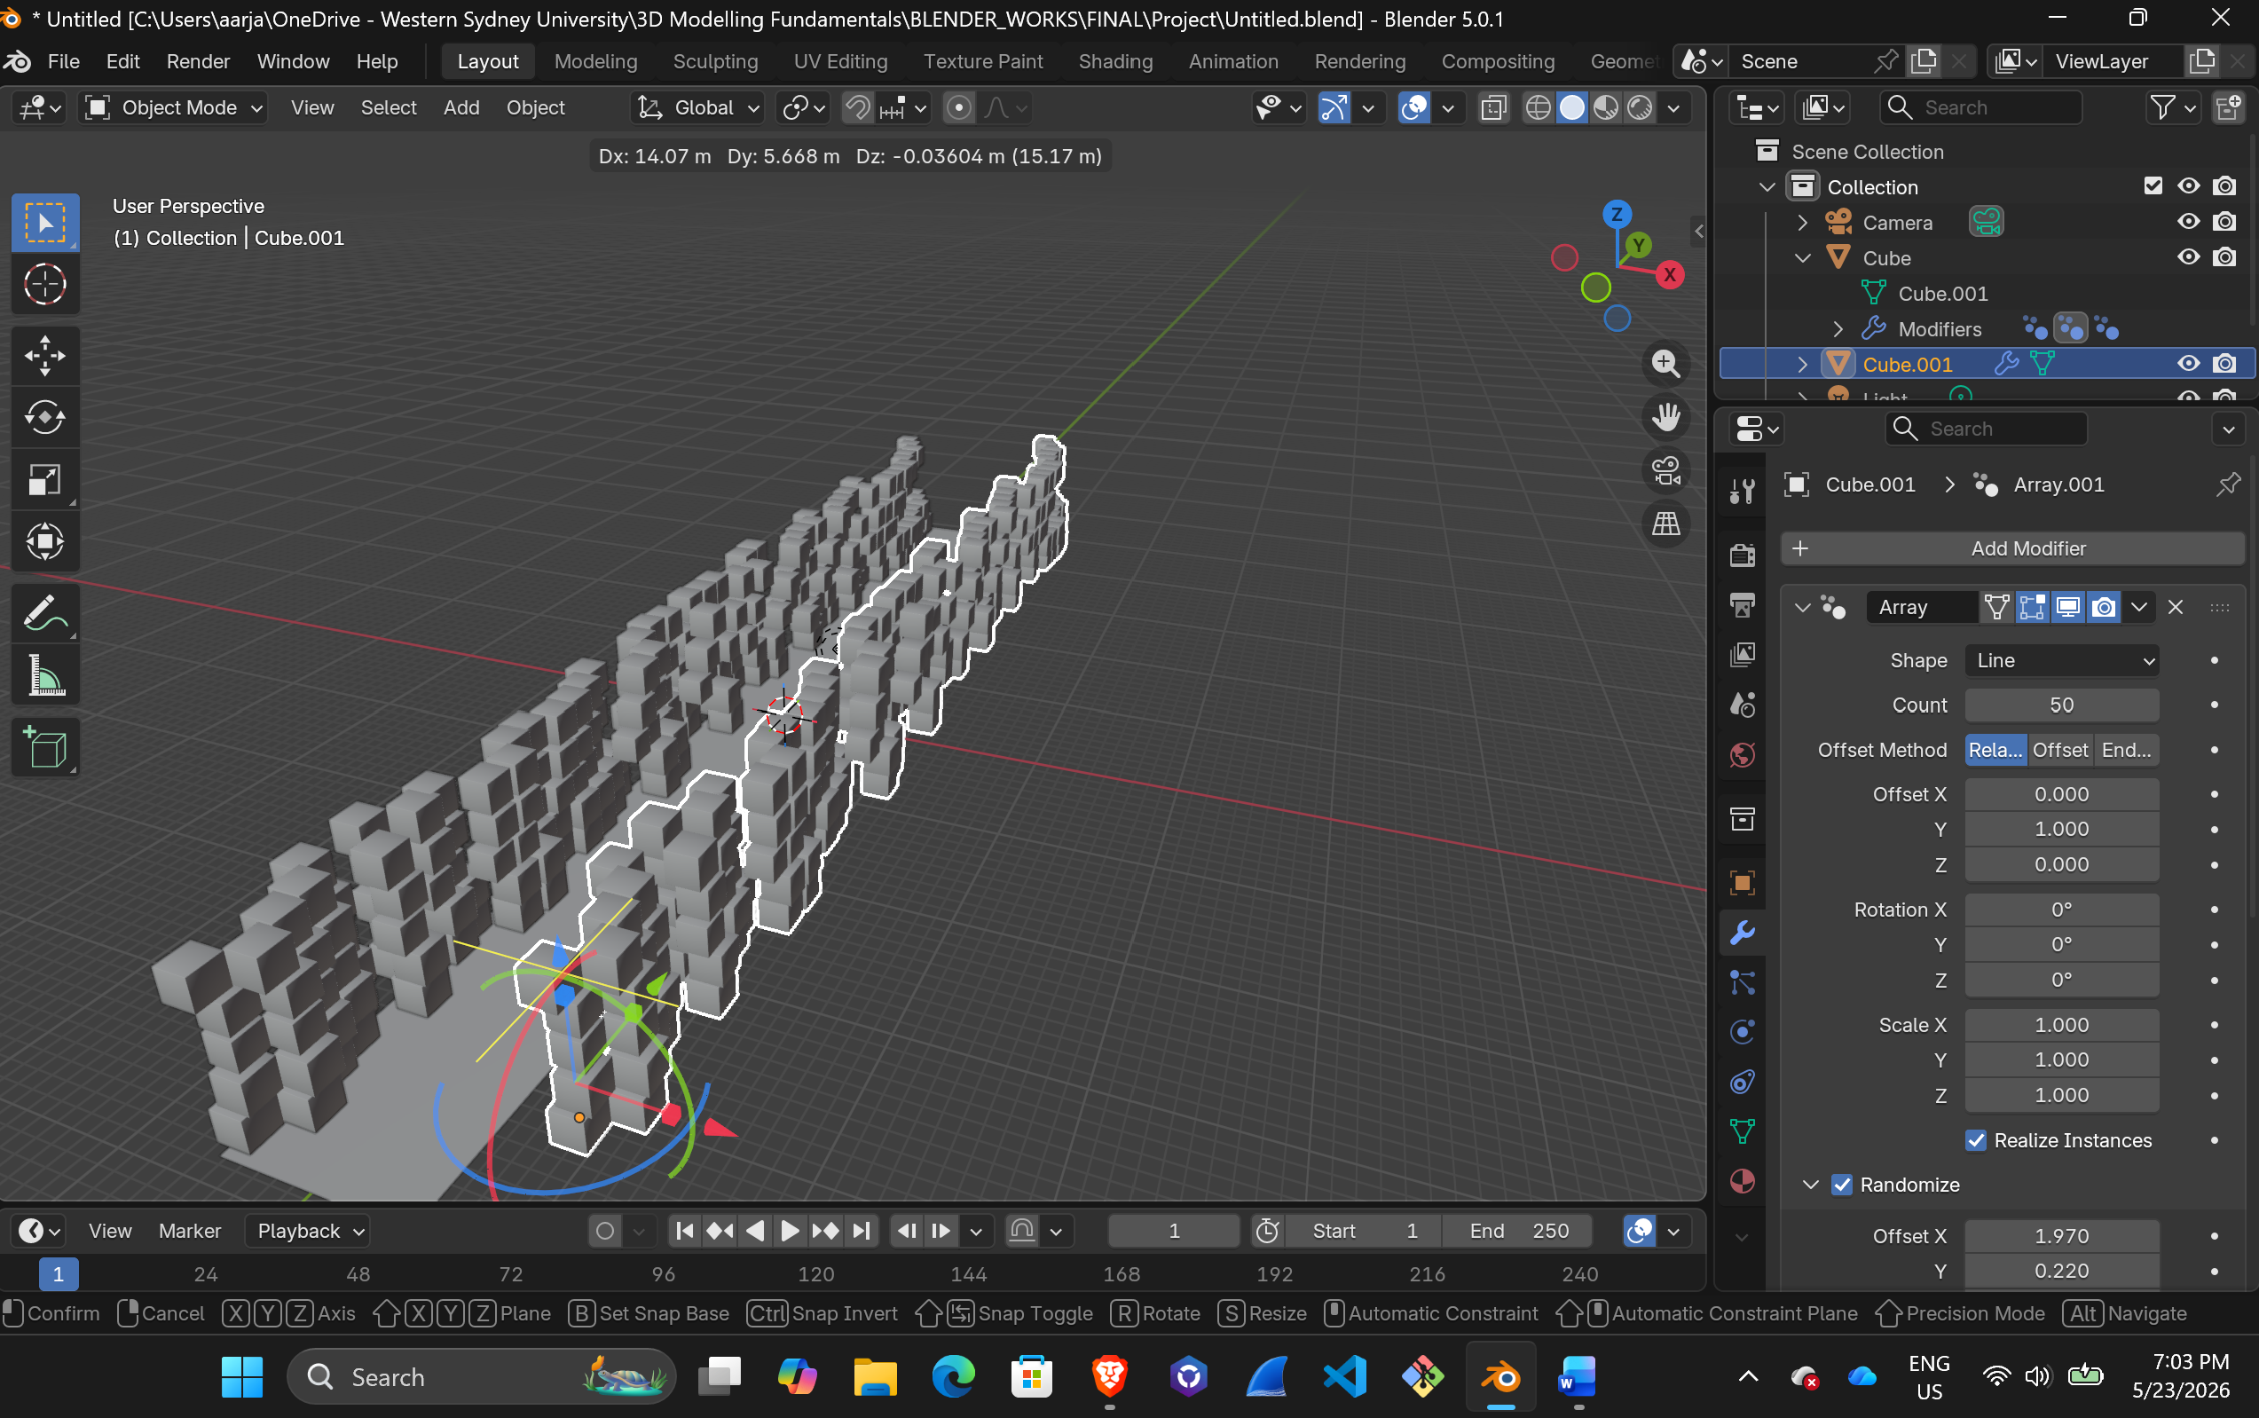Pick the Rotate tool in toolbar
The width and height of the screenshot is (2259, 1418).
tap(44, 417)
